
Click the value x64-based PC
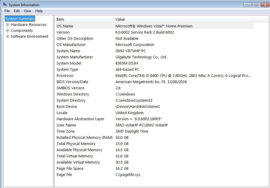tap(127, 69)
